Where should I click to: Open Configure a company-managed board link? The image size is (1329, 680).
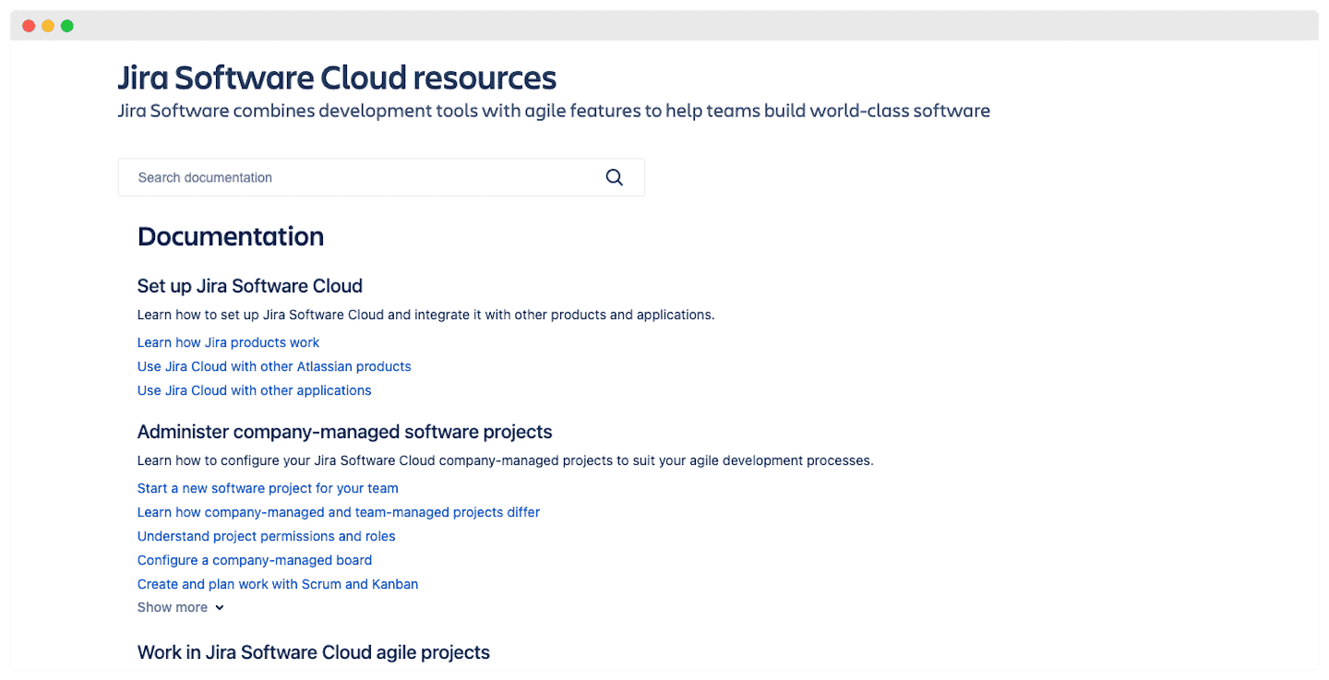[255, 560]
